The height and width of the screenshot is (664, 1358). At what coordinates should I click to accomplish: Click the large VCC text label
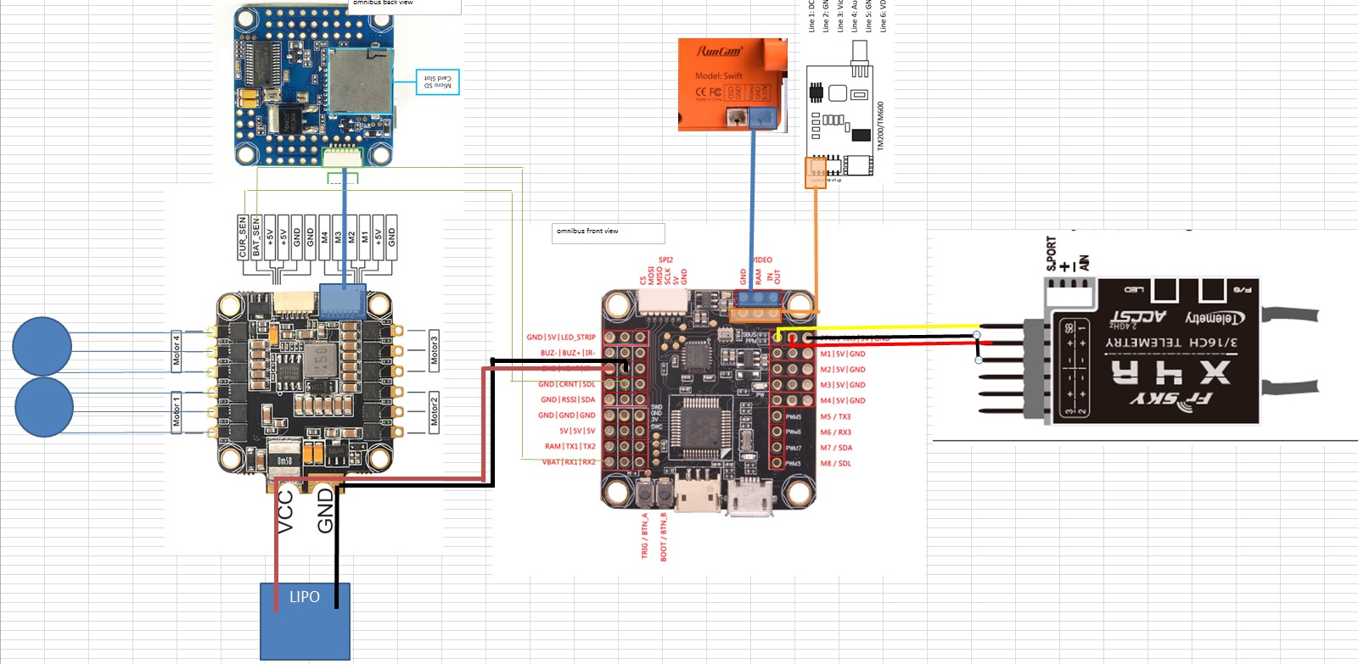(x=285, y=512)
